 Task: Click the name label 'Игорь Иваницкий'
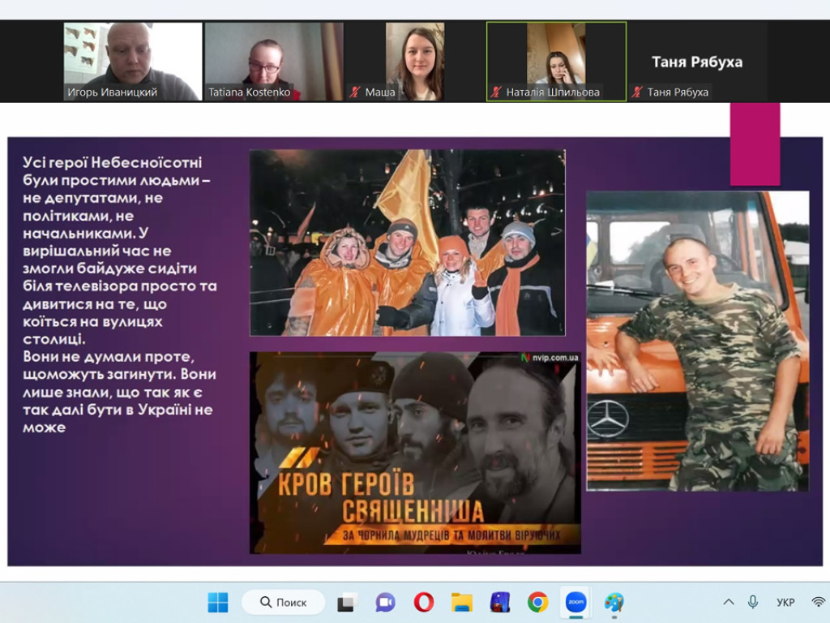pos(112,92)
